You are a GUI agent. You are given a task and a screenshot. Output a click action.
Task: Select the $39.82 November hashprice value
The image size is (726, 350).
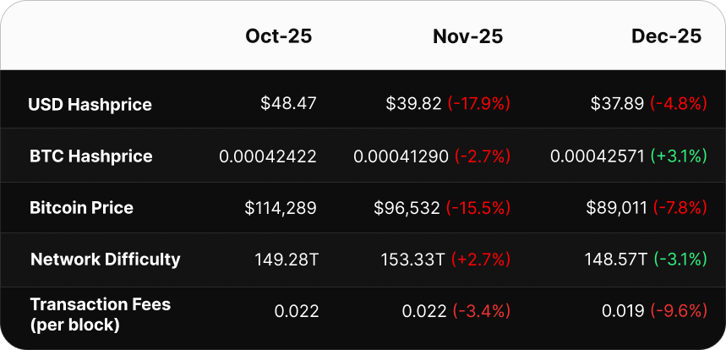click(413, 104)
